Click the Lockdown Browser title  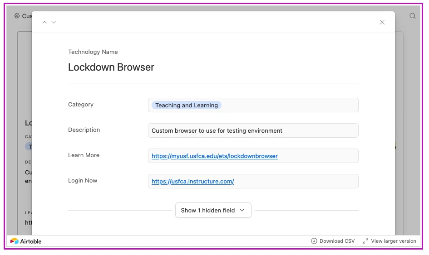[x=111, y=67]
